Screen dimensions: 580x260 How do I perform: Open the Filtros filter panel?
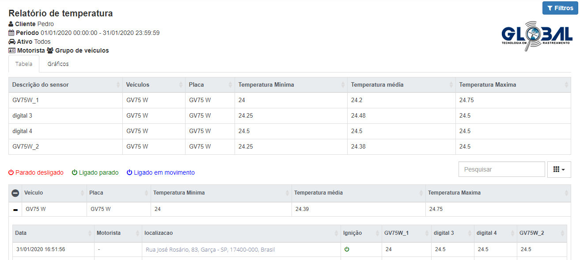click(560, 8)
